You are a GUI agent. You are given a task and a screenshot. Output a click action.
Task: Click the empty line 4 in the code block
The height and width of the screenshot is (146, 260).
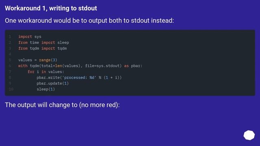(x=130, y=54)
